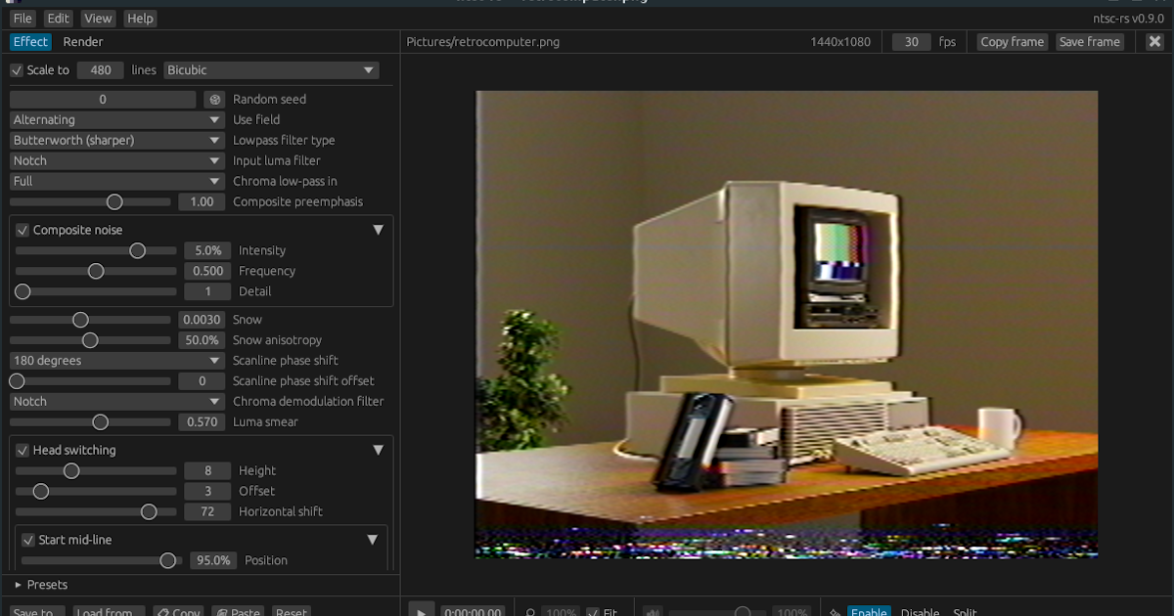
Task: Toggle the Head switching checkbox
Action: point(23,451)
